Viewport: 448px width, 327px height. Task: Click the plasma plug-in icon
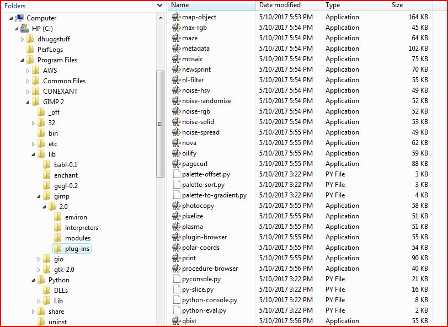[x=177, y=227]
